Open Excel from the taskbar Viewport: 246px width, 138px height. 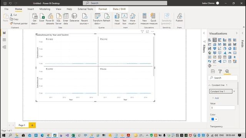(73, 135)
